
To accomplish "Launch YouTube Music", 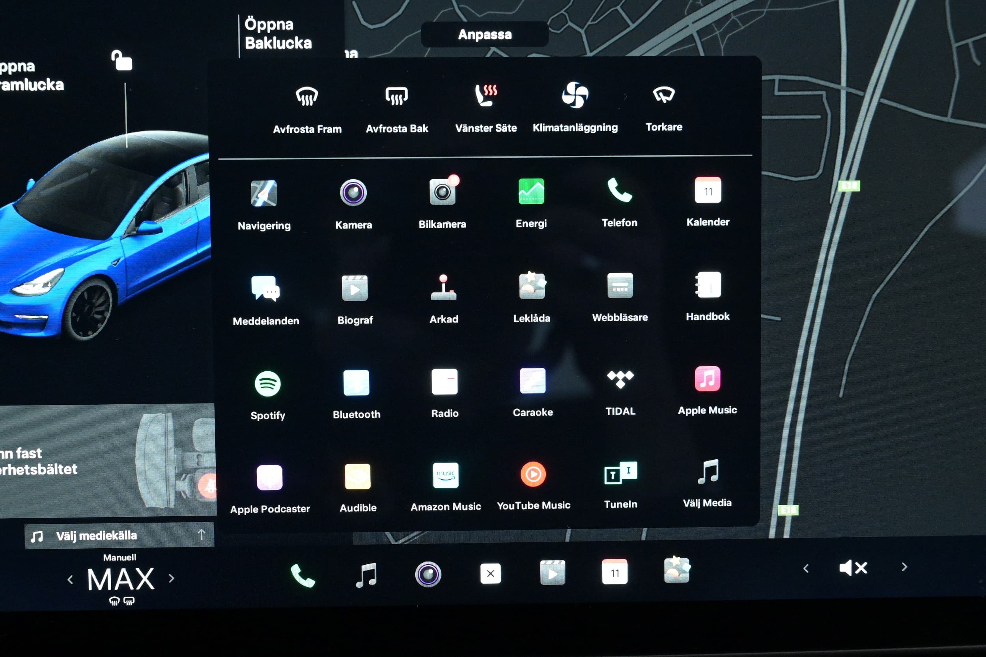I will (533, 486).
